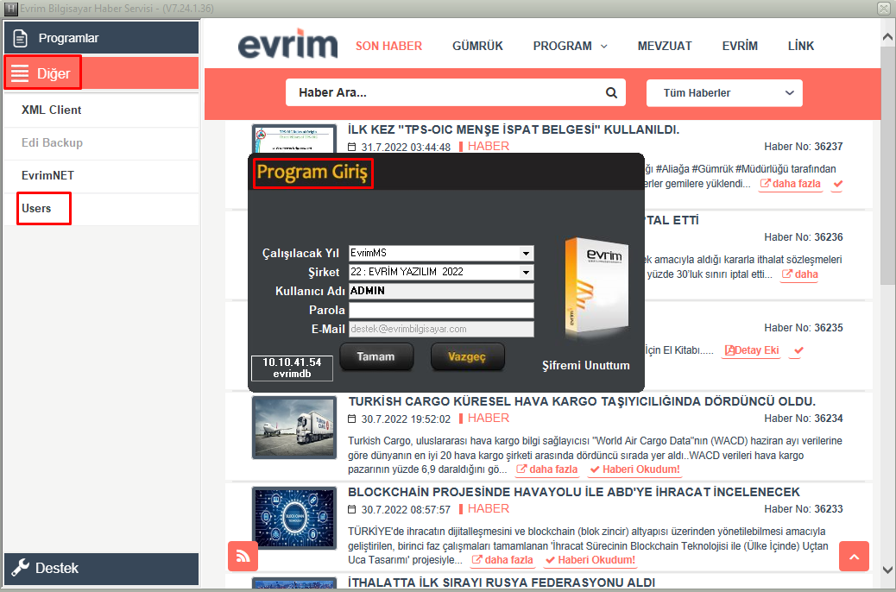The height and width of the screenshot is (592, 896).
Task: Click the calendar icon of news 36234
Action: [352, 419]
